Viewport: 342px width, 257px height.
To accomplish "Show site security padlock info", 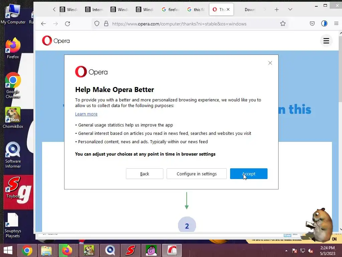I will point(106,24).
